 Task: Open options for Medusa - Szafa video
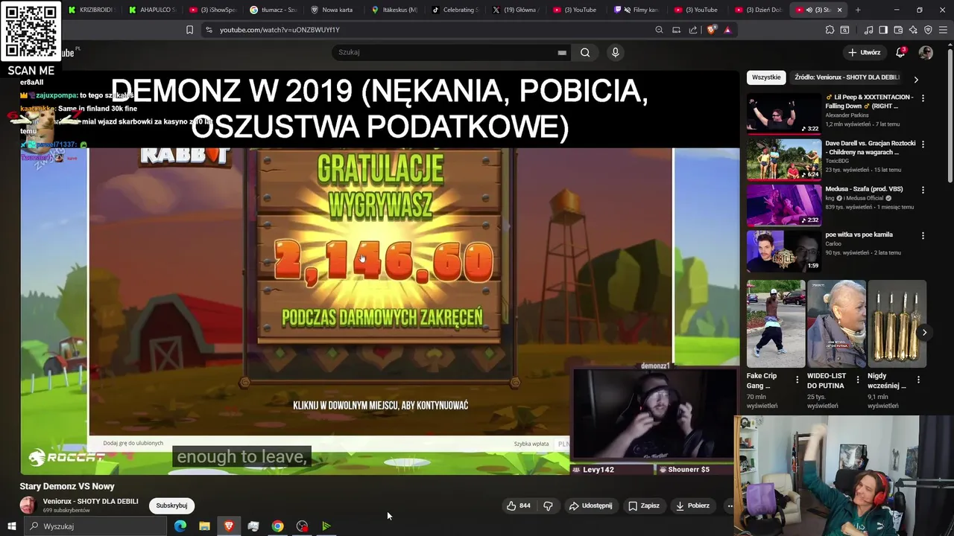923,190
